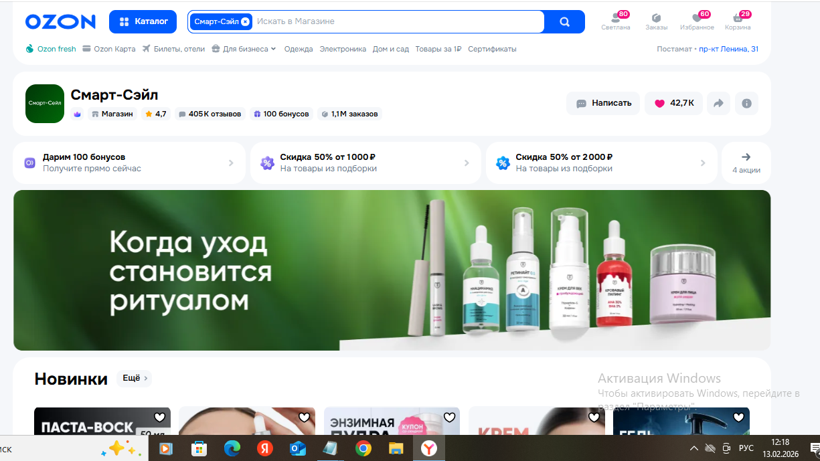The height and width of the screenshot is (461, 820).
Task: Change pickup address пр-кт Ленина, 31
Action: [x=728, y=49]
